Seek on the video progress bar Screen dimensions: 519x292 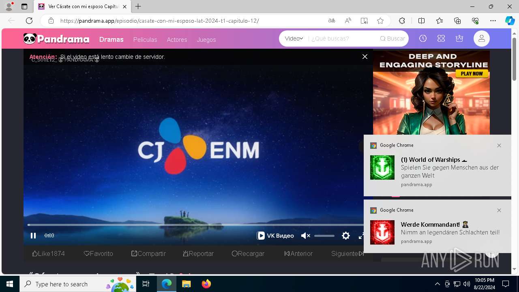(195, 225)
